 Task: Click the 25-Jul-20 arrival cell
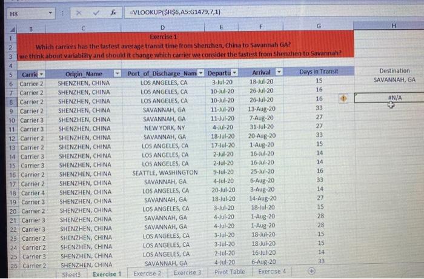pyautogui.click(x=262, y=172)
